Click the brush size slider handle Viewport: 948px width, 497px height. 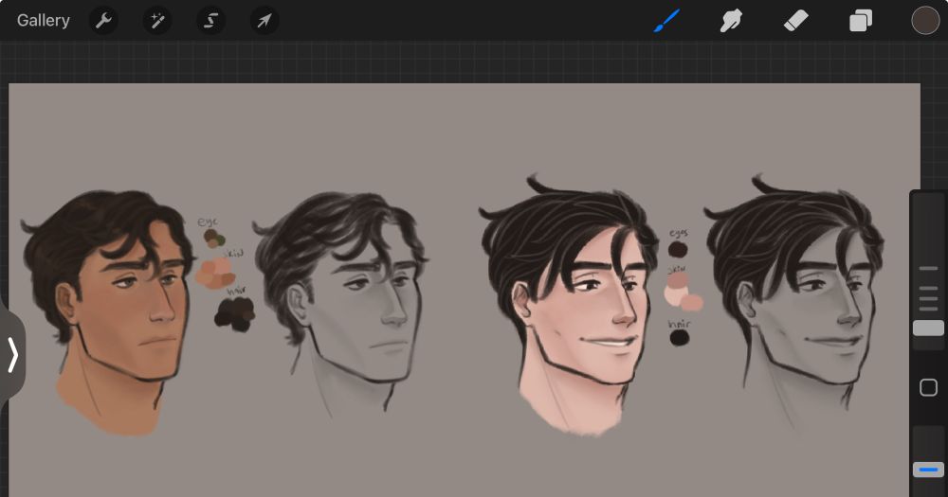[x=928, y=328]
